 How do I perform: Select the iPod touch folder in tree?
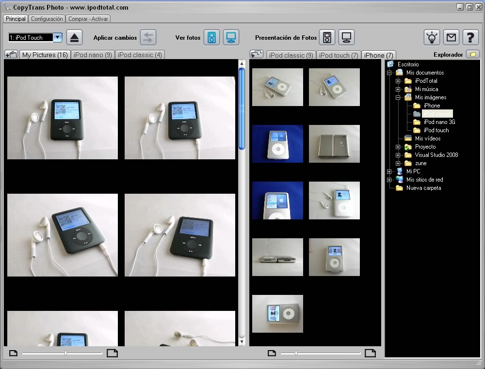(436, 130)
